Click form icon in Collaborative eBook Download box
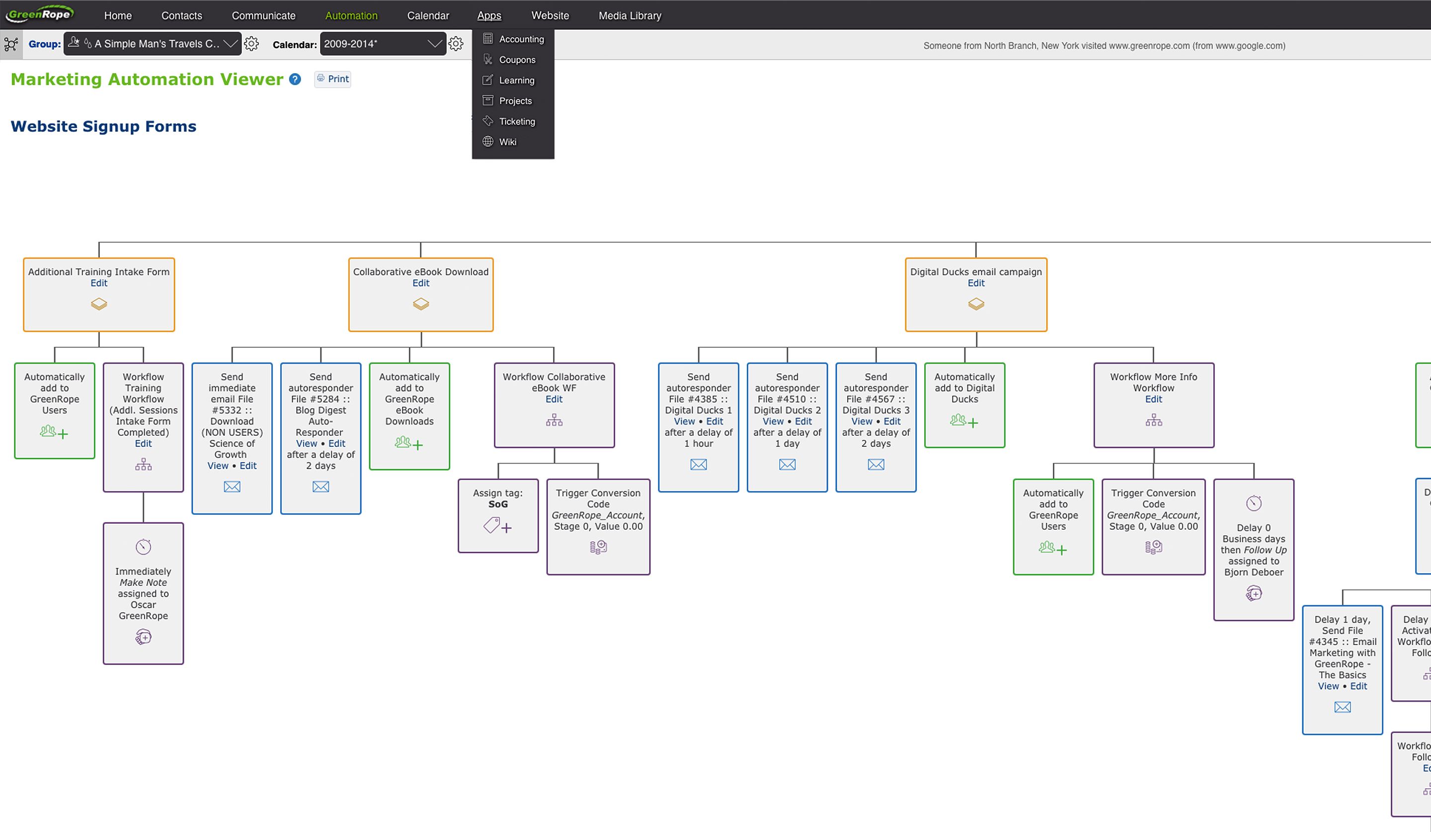Screen dimensions: 1431x832 pyautogui.click(x=421, y=304)
